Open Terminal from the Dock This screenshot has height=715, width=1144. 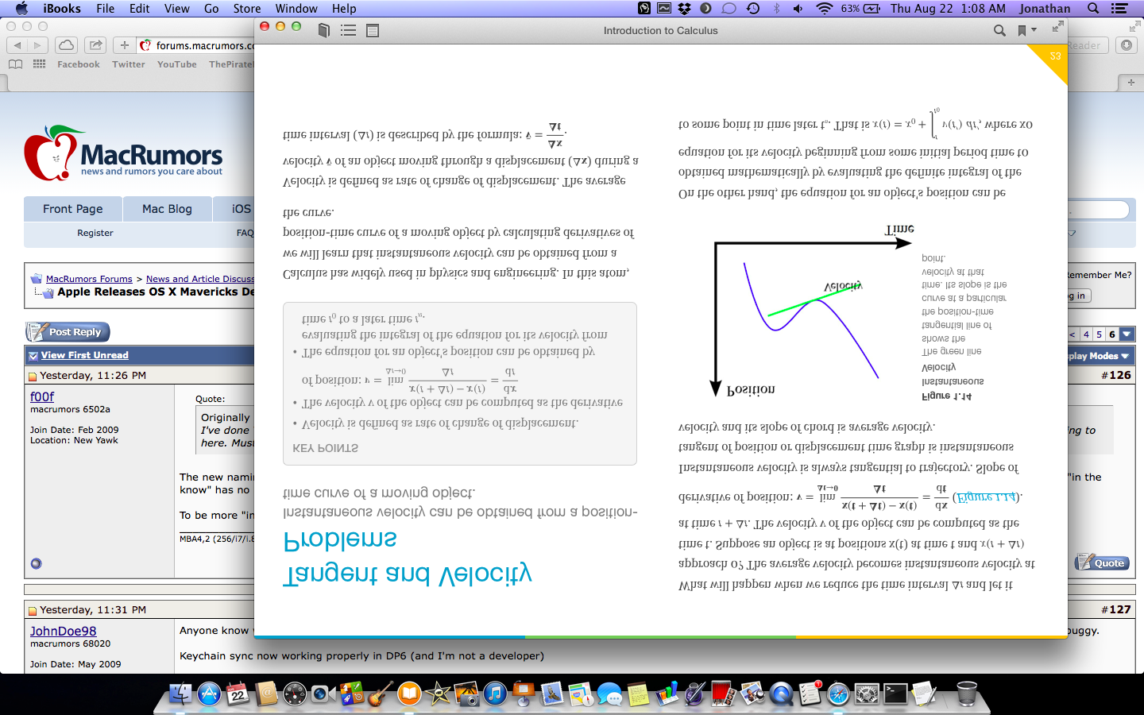895,694
